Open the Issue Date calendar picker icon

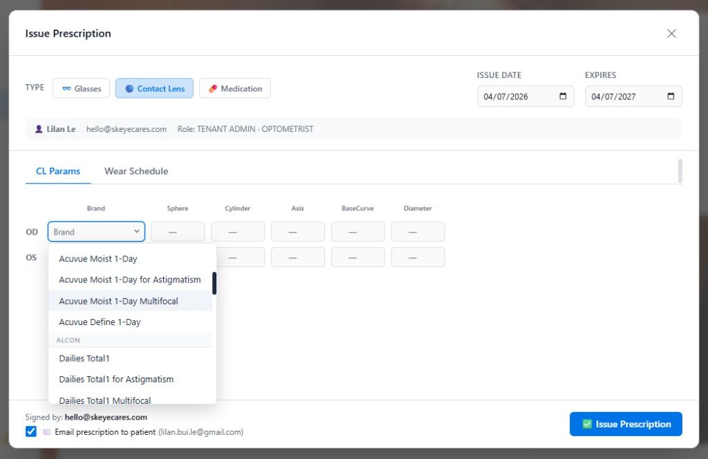pos(563,97)
